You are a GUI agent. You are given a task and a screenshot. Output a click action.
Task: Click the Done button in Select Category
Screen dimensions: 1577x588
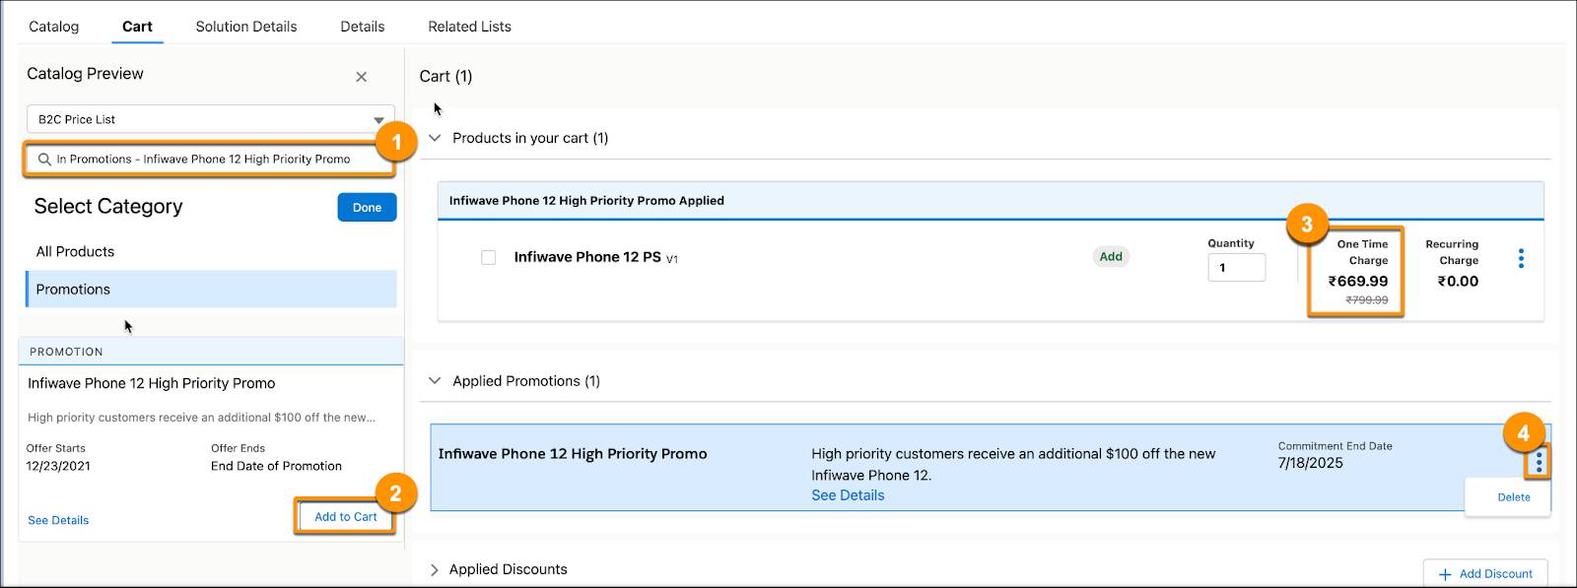pos(366,207)
